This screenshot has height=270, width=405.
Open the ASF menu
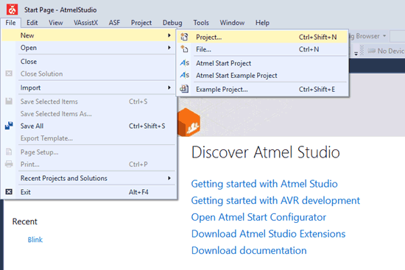[x=114, y=23]
